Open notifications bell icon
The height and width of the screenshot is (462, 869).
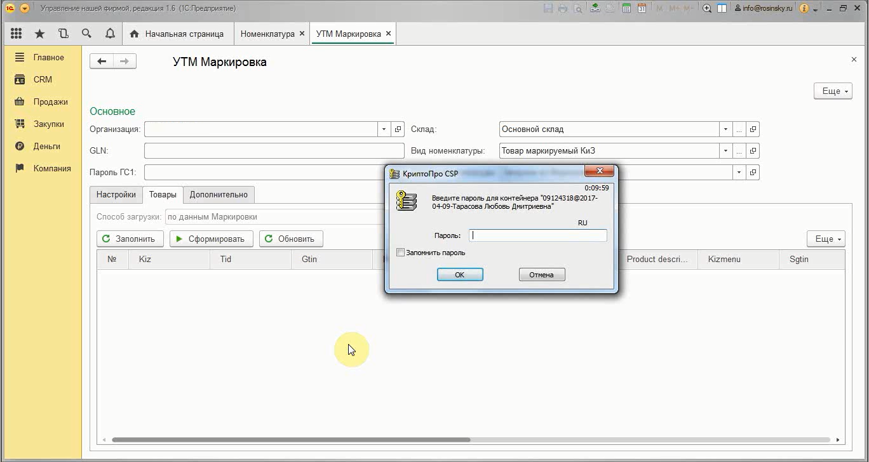pyautogui.click(x=110, y=34)
